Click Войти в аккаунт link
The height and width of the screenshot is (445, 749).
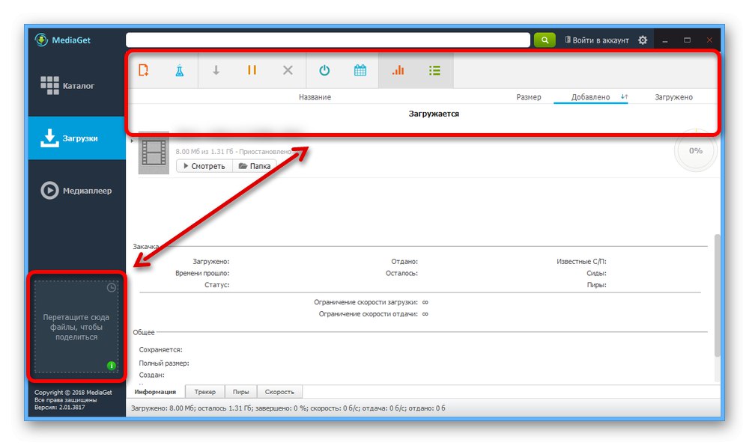point(597,40)
